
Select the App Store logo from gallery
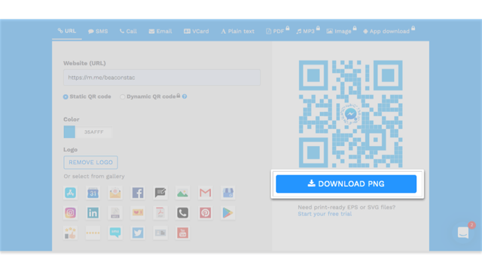point(70,193)
